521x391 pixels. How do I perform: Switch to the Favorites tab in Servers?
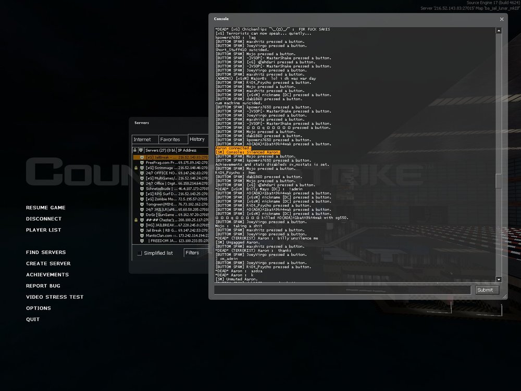(173, 140)
